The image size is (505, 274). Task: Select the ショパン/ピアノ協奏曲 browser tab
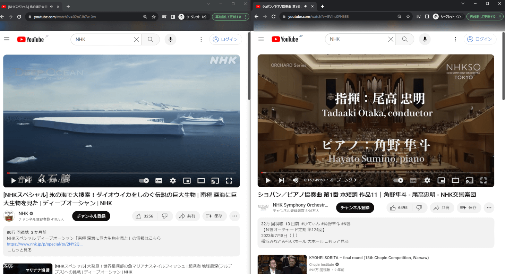[x=285, y=7]
